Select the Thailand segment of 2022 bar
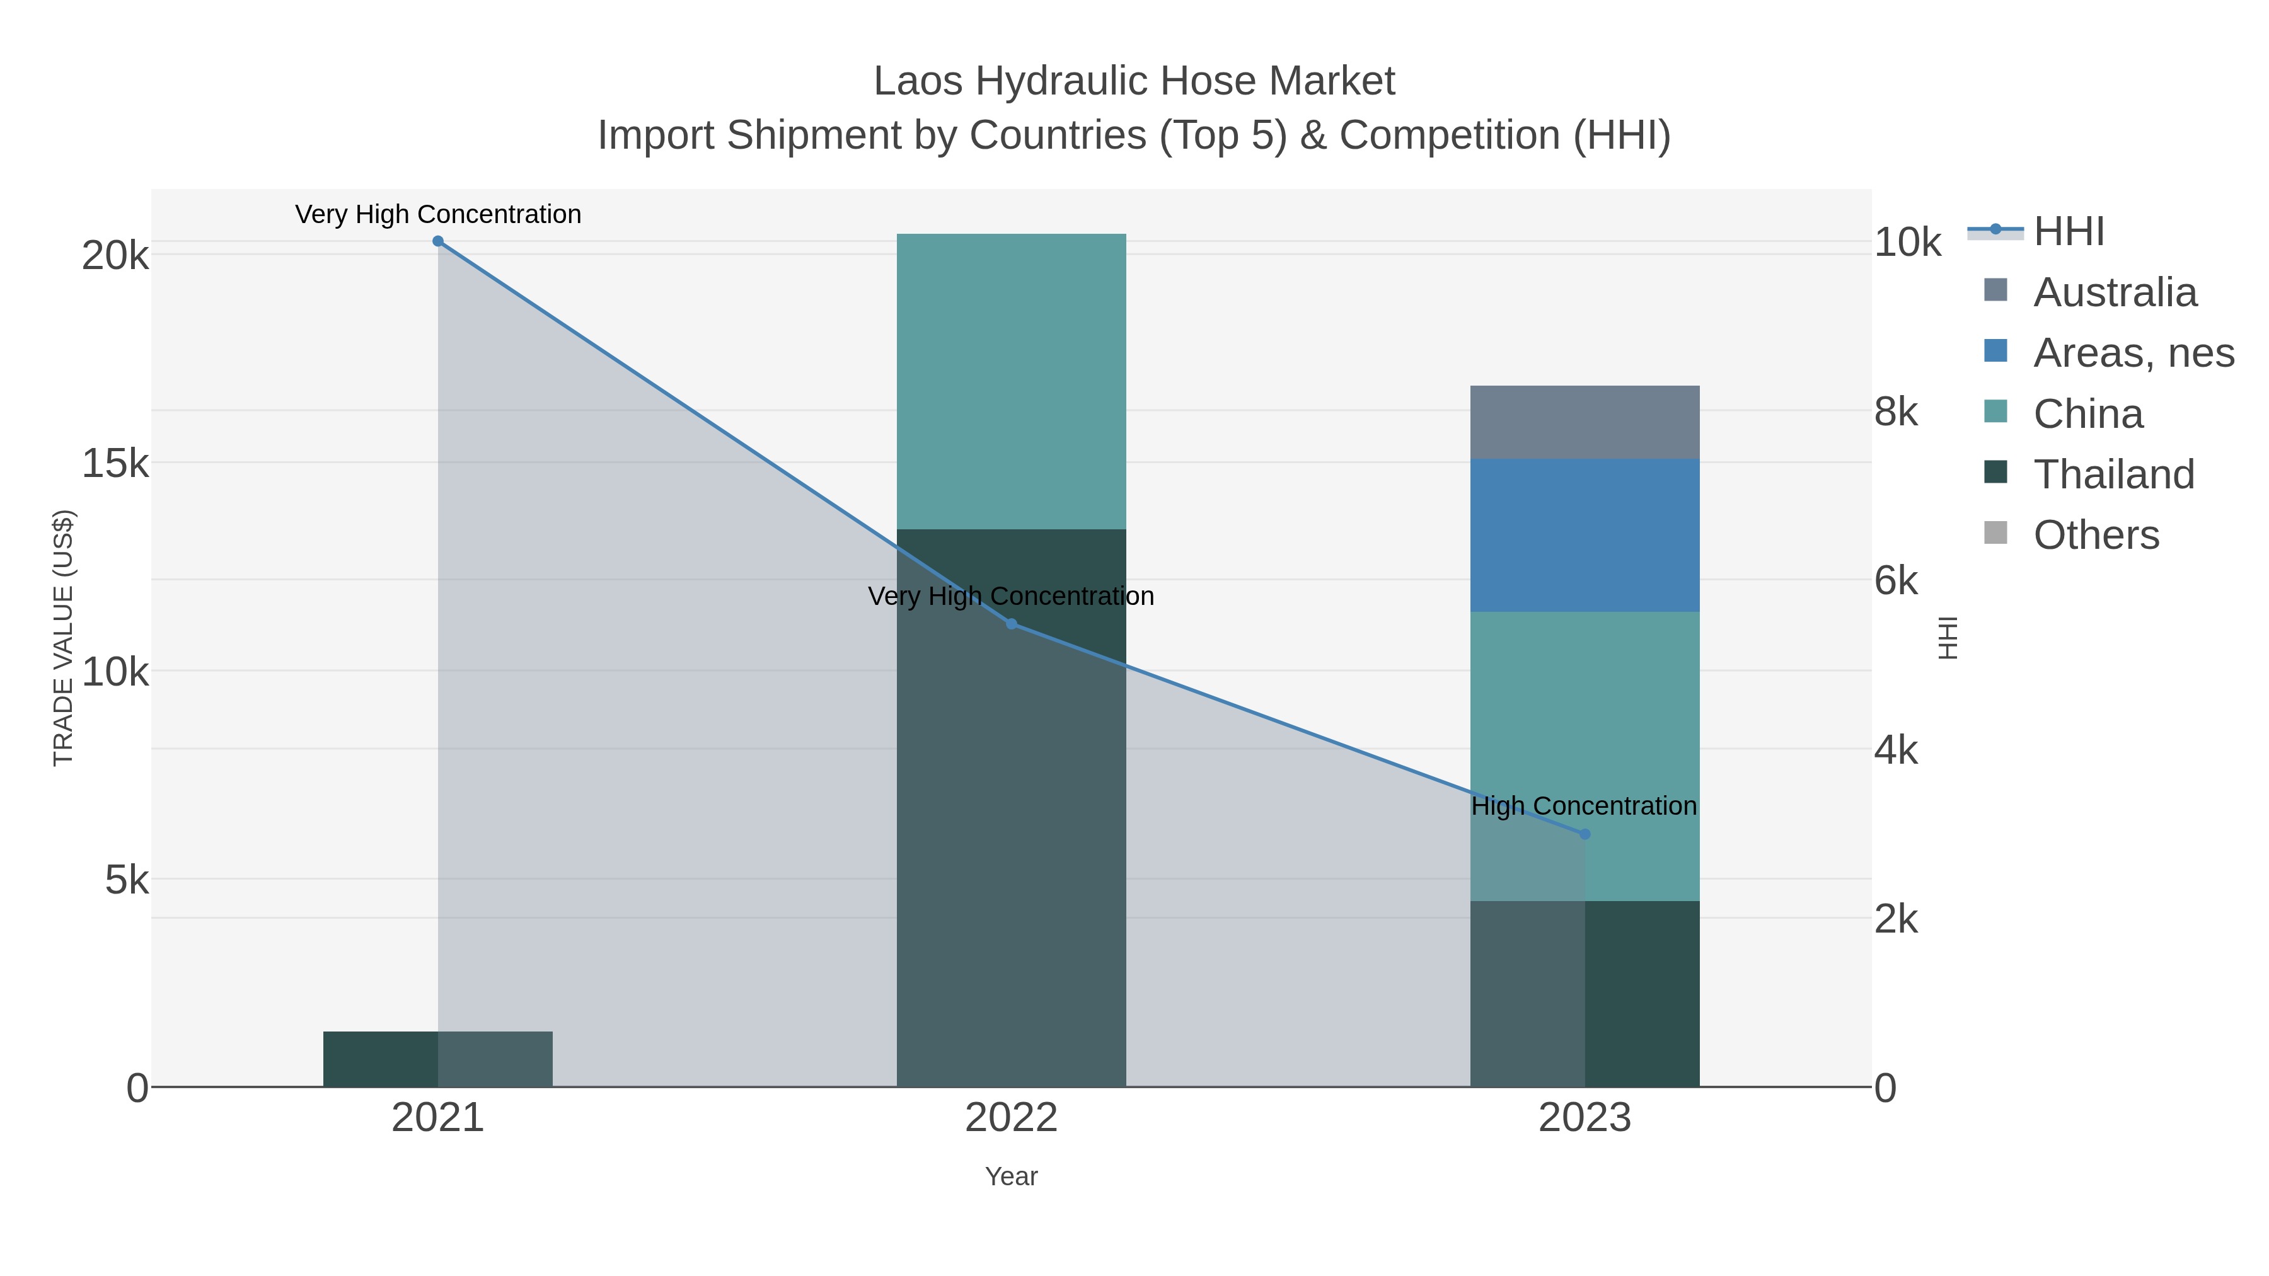The image size is (2269, 1276). [1011, 808]
